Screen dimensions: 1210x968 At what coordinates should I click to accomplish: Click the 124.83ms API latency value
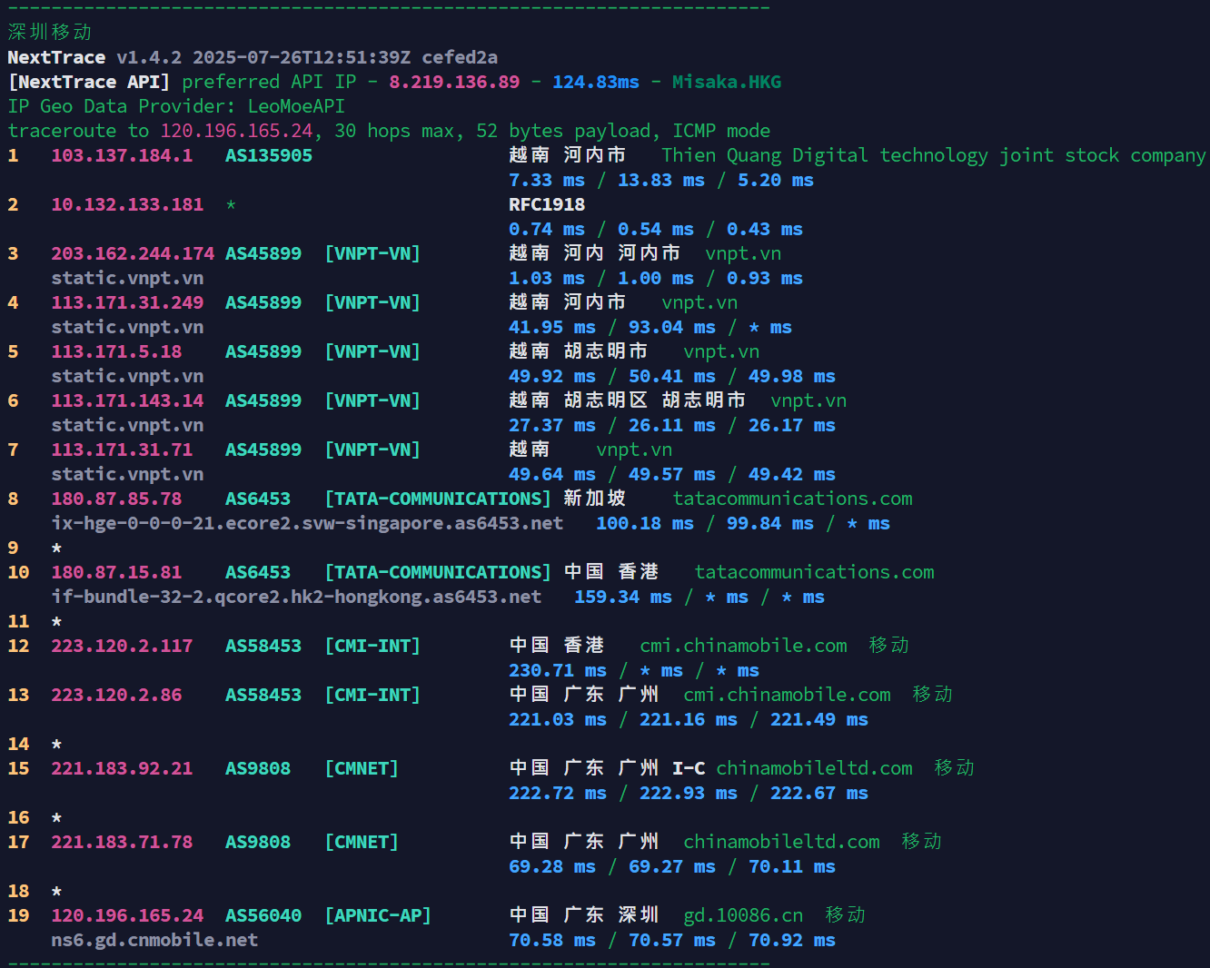point(596,82)
